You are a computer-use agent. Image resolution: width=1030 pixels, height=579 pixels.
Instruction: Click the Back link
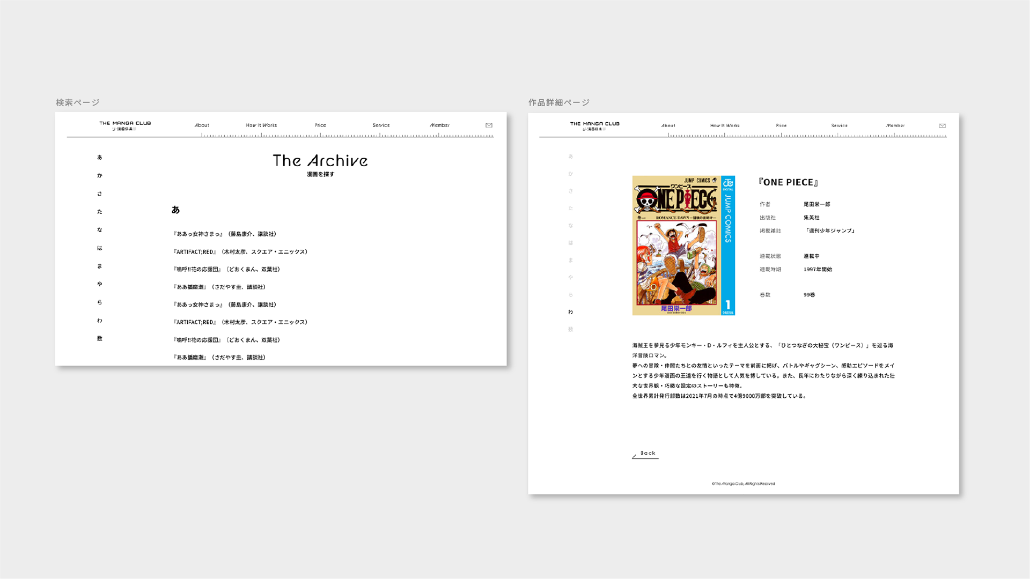click(x=645, y=454)
